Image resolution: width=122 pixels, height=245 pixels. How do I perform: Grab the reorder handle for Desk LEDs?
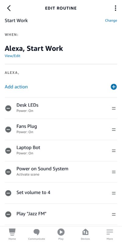114,108
